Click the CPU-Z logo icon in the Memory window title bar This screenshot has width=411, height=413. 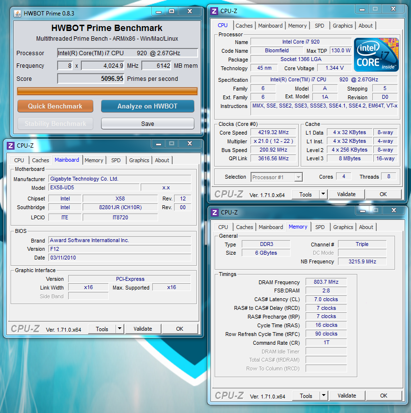215,212
